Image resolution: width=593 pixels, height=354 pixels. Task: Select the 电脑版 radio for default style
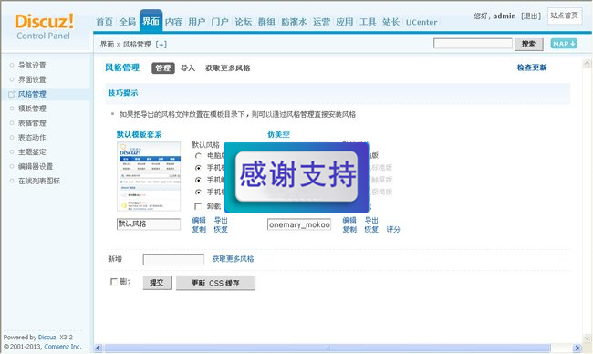(198, 156)
